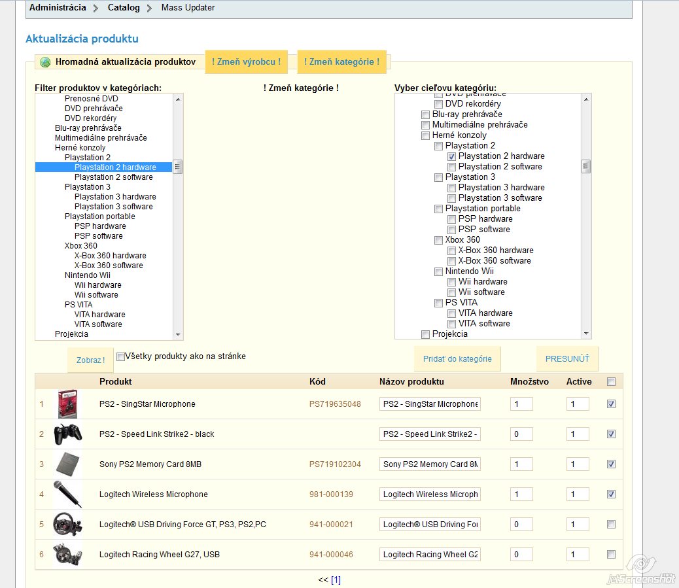
Task: Click the Produkt column header
Action: click(x=115, y=381)
